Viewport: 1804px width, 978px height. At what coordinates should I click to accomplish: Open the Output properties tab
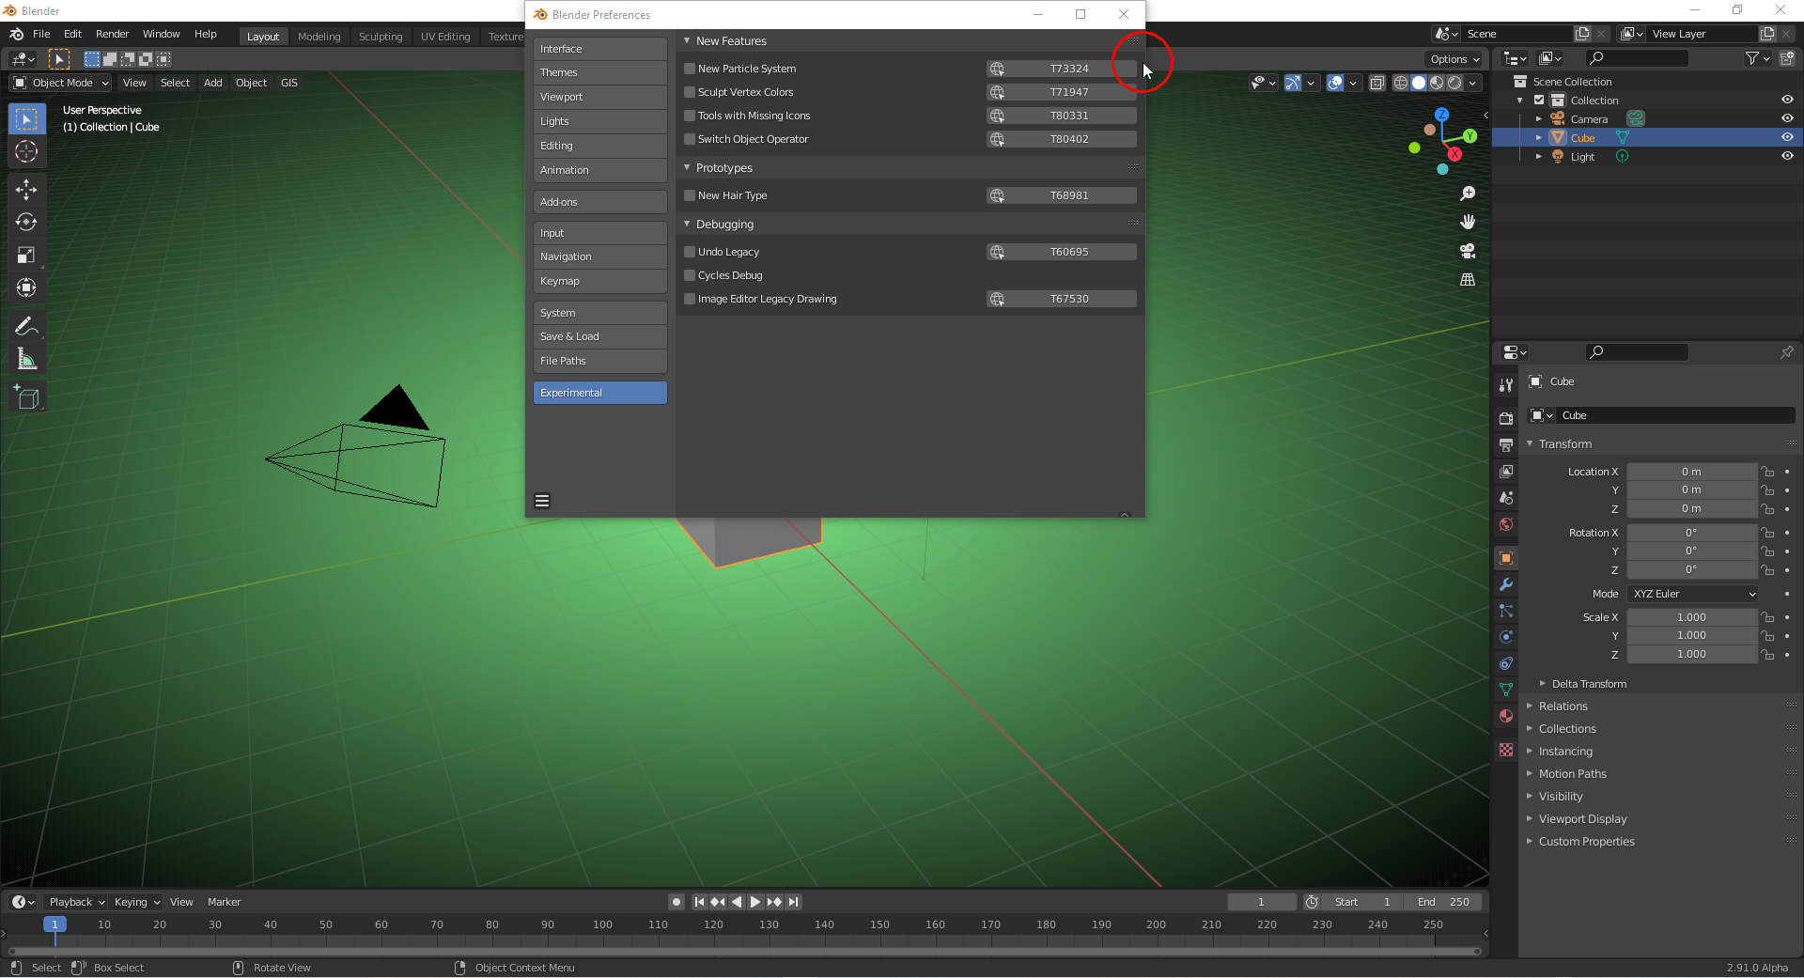tap(1506, 444)
